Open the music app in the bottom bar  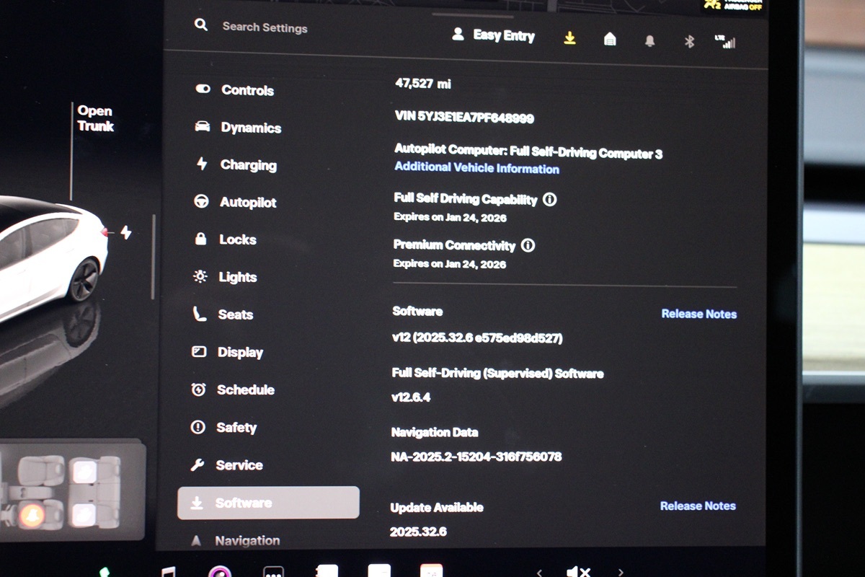click(x=168, y=571)
